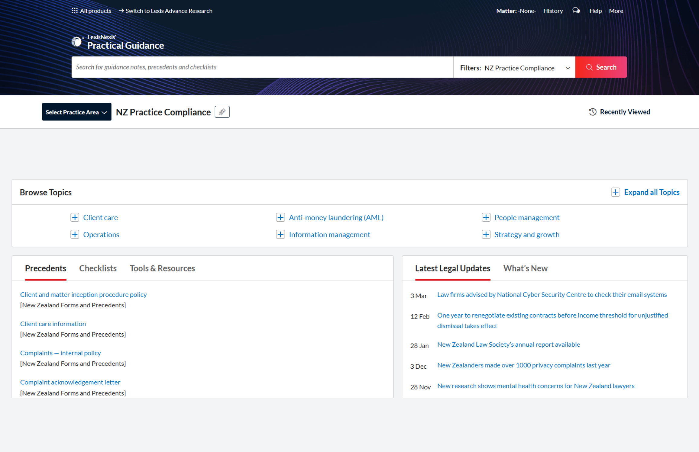Click the Recently Viewed clock icon
699x452 pixels.
(x=592, y=112)
